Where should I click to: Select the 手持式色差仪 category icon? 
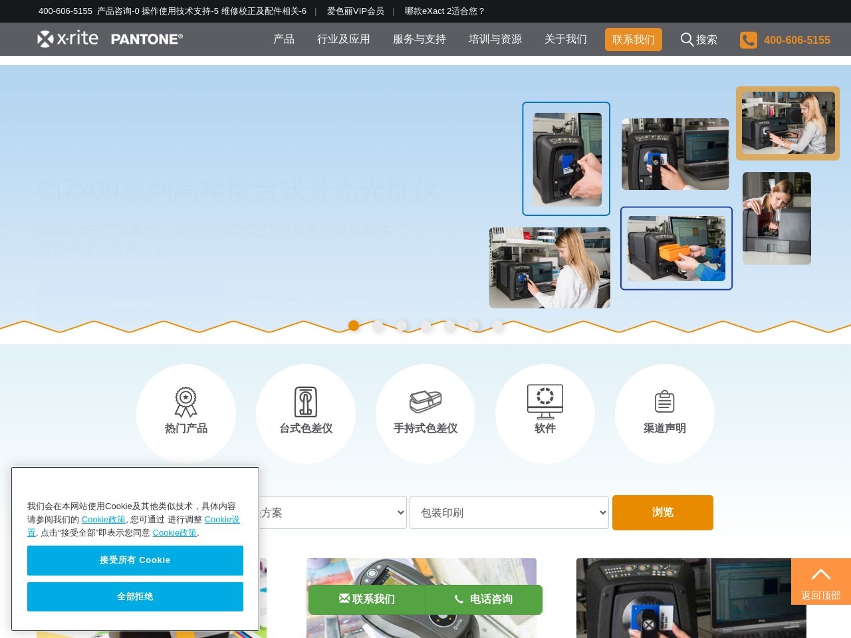[425, 401]
